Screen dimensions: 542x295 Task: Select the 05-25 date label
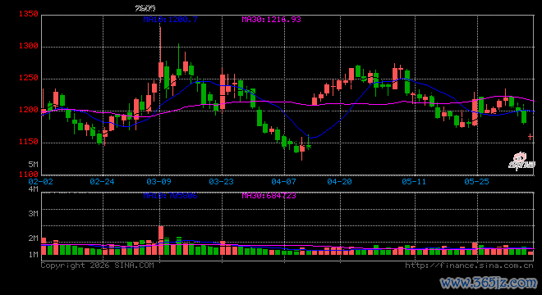pyautogui.click(x=476, y=181)
